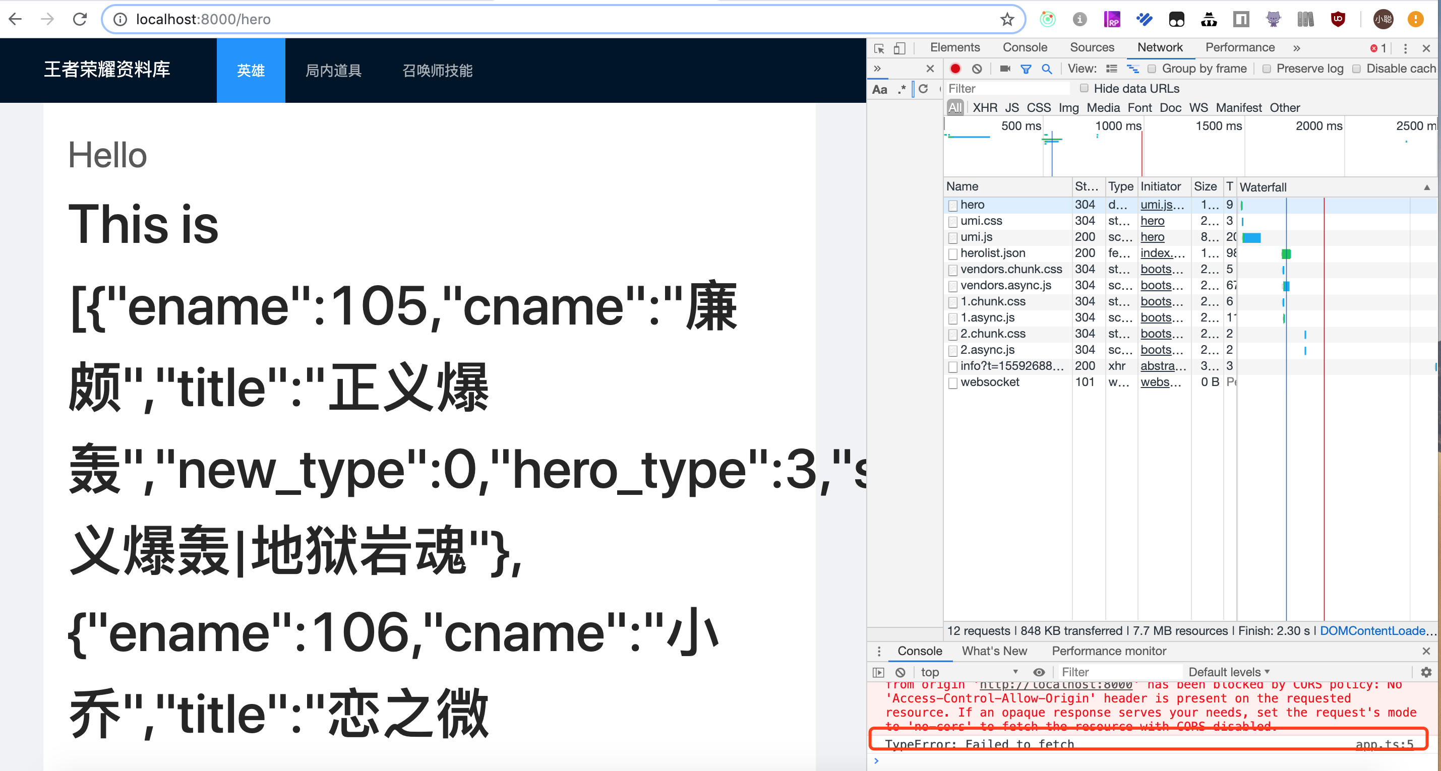The image size is (1441, 771).
Task: Clear the network log
Action: pos(977,68)
